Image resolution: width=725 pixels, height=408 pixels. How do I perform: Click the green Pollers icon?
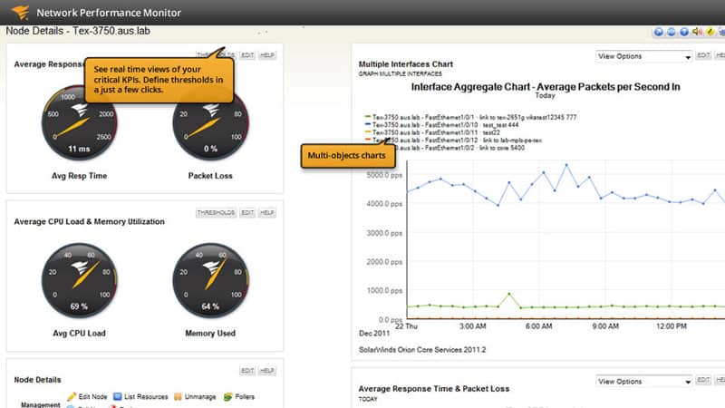228,396
